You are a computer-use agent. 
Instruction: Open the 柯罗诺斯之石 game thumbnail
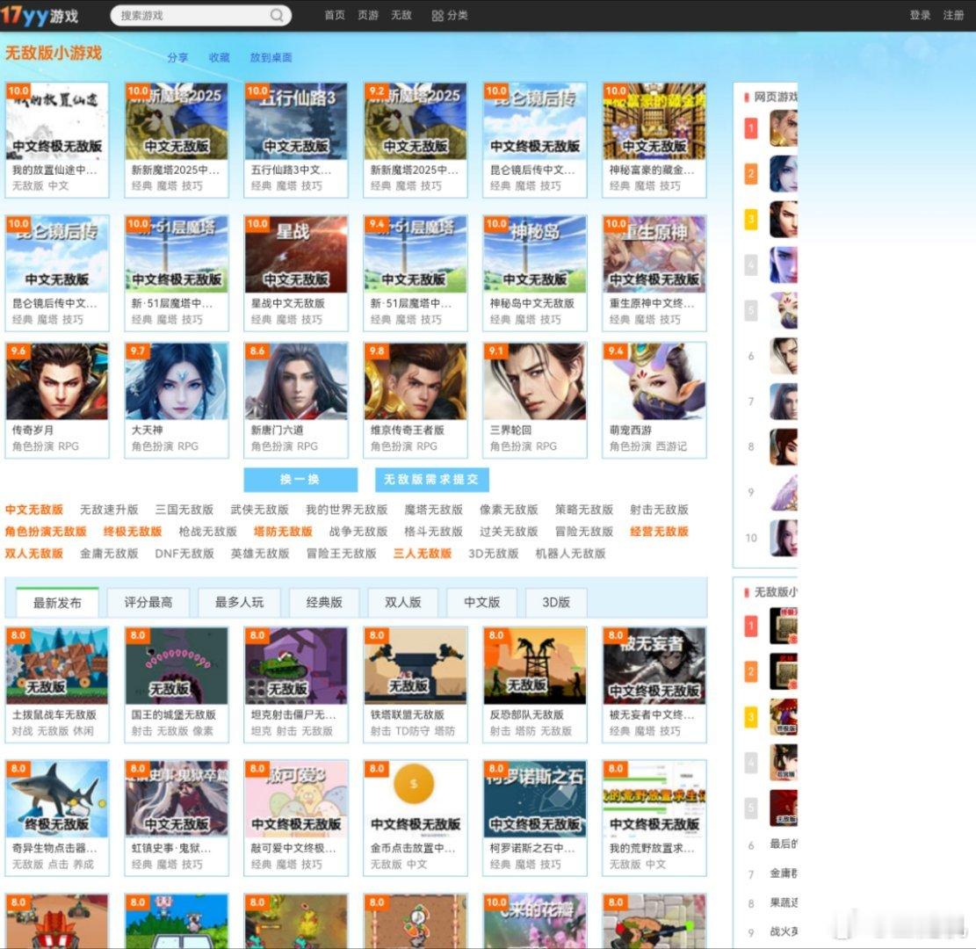[x=535, y=799]
